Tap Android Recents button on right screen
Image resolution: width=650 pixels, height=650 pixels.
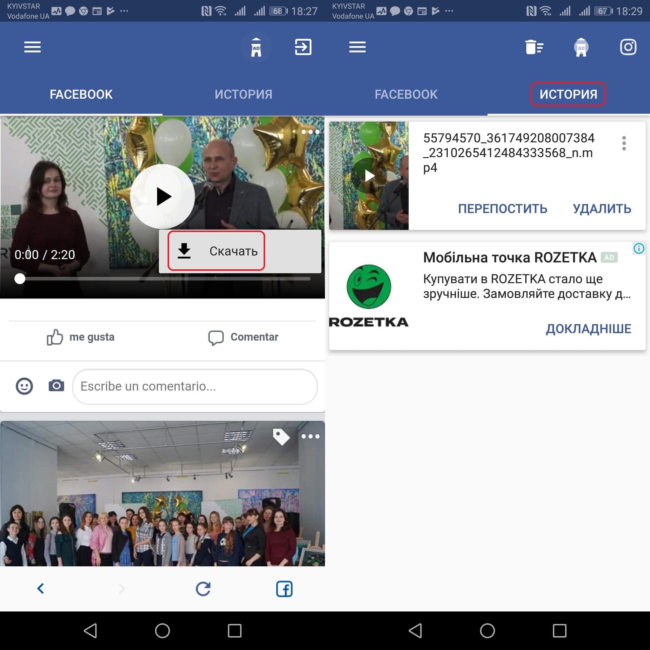[x=559, y=631]
